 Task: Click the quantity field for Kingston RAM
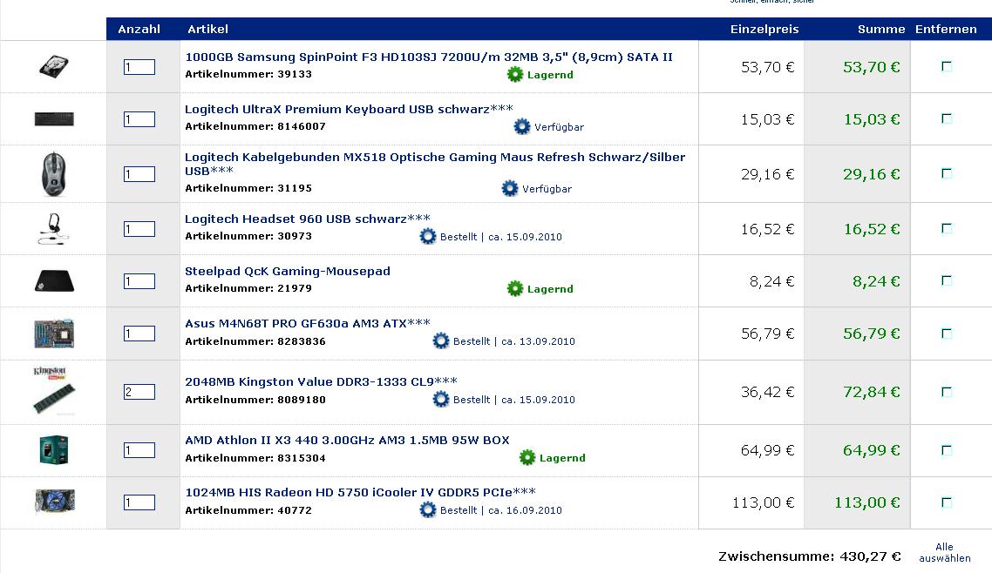pos(139,392)
